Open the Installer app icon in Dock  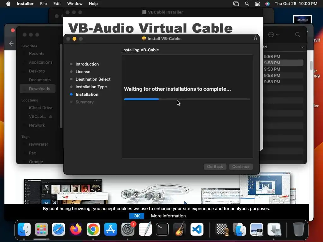coord(274,229)
